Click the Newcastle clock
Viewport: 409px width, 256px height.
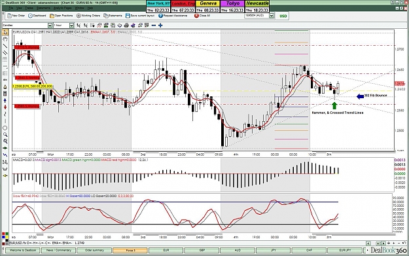[257, 7]
